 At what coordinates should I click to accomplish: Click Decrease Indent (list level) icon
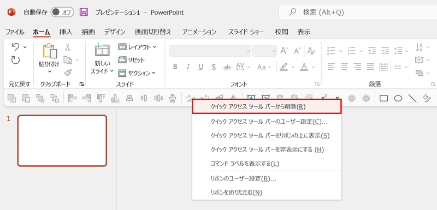pyautogui.click(x=372, y=51)
